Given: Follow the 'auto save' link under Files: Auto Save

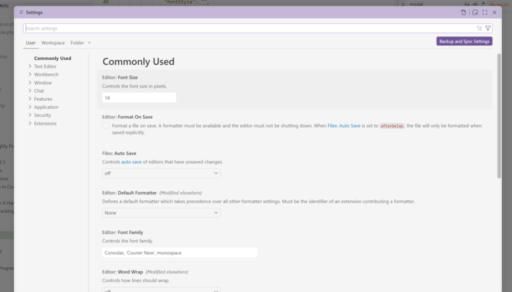Looking at the screenshot, I should pos(131,161).
